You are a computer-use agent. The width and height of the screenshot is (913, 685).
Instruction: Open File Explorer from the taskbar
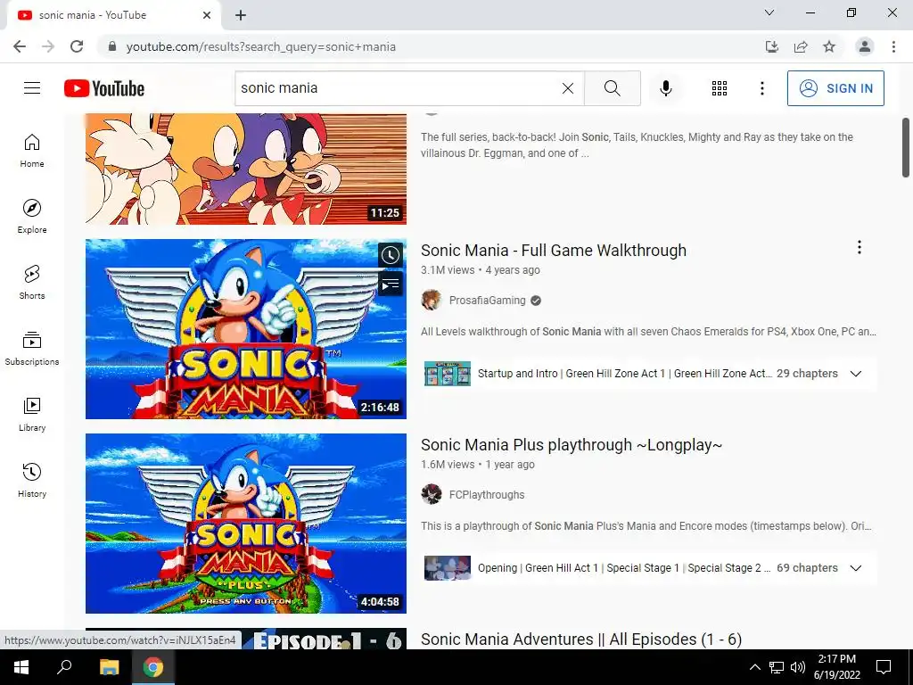tap(109, 667)
